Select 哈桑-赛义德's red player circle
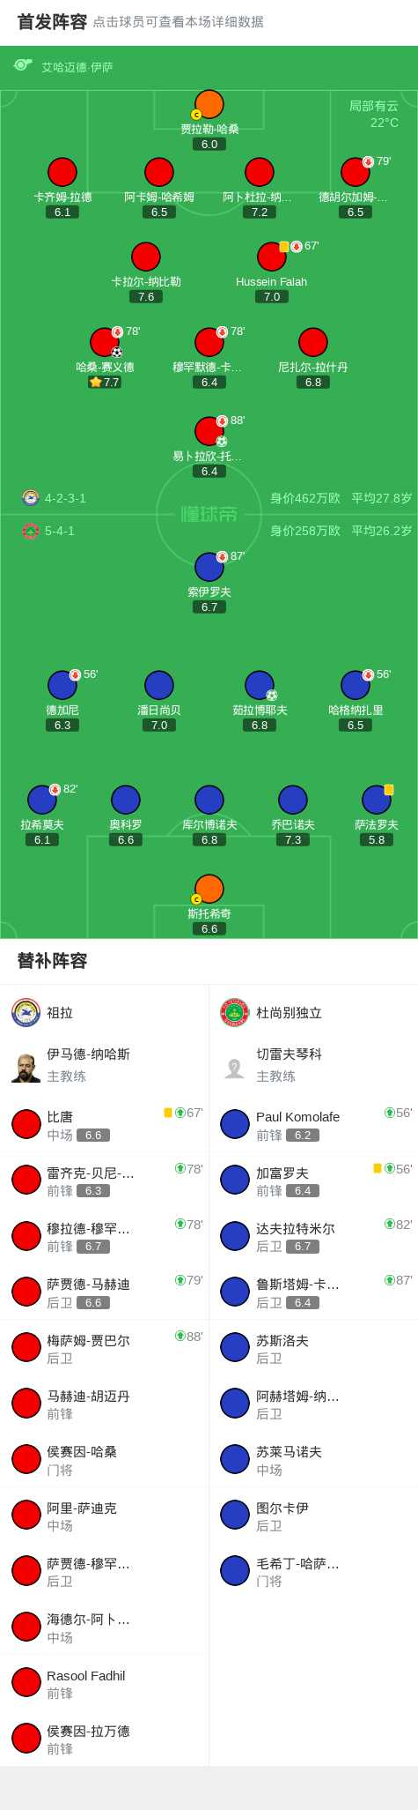The height and width of the screenshot is (1810, 418). 105,342
